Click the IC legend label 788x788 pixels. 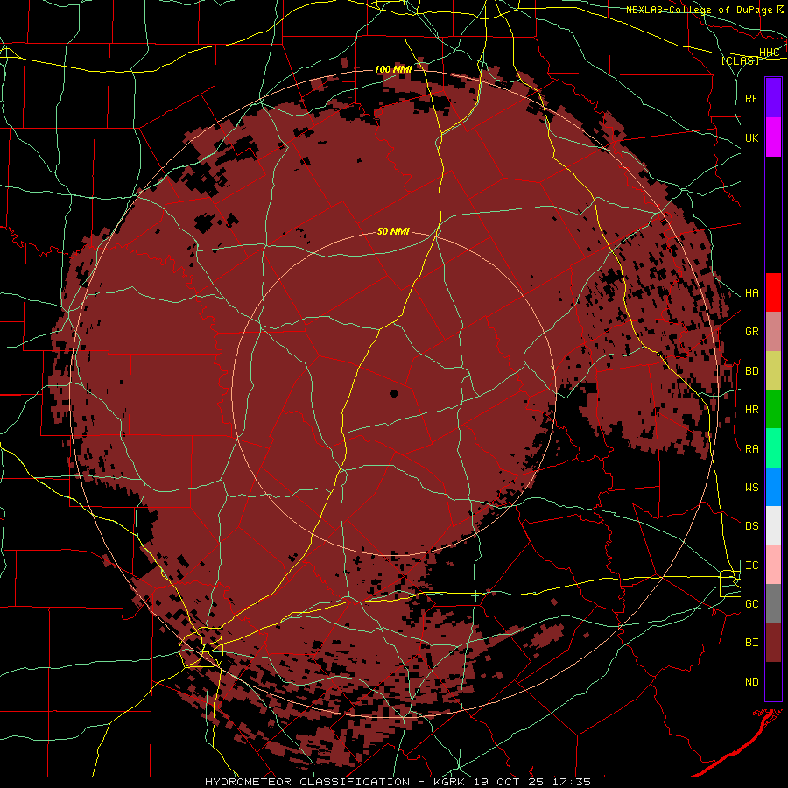coord(752,566)
